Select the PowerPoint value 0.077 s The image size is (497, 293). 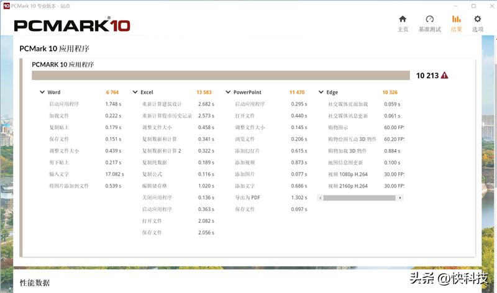pos(299,174)
